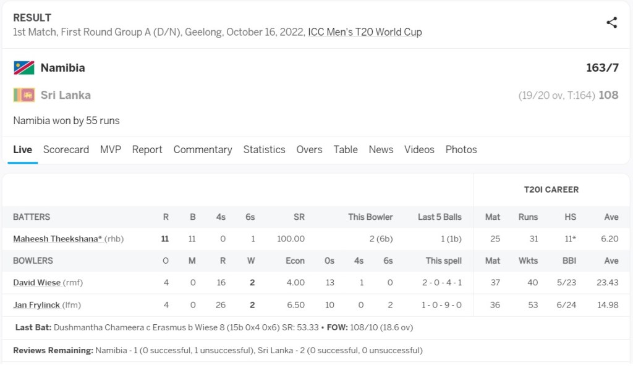
Task: Open ICC Men's T20 World Cup link
Action: tap(365, 32)
